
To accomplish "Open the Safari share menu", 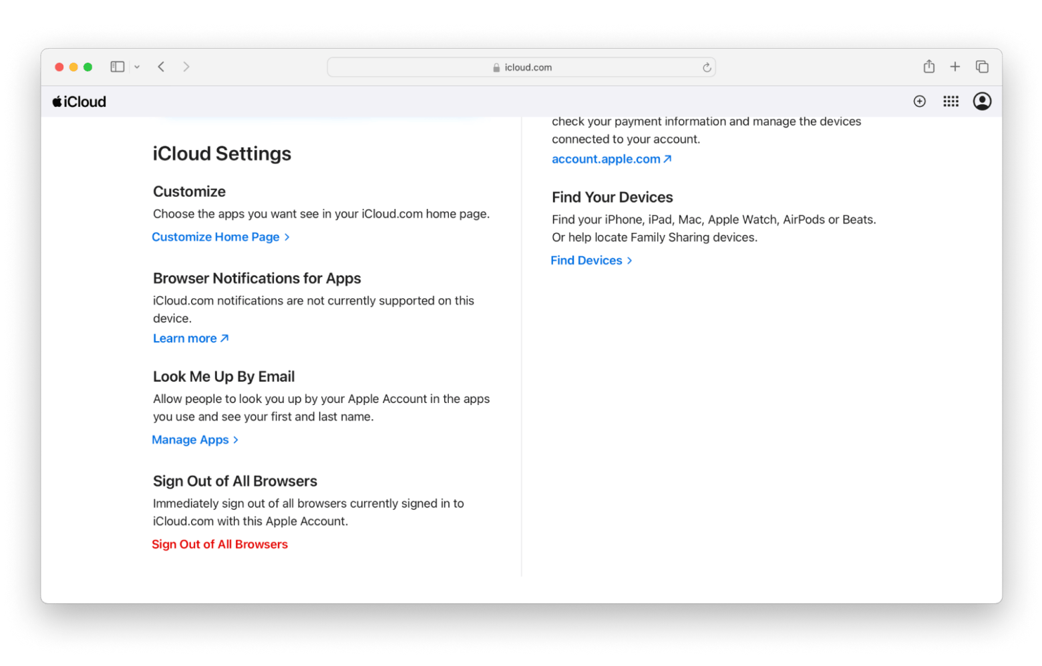I will (x=928, y=66).
